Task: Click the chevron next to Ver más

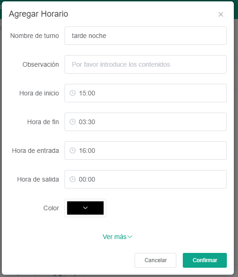Action: [x=130, y=237]
